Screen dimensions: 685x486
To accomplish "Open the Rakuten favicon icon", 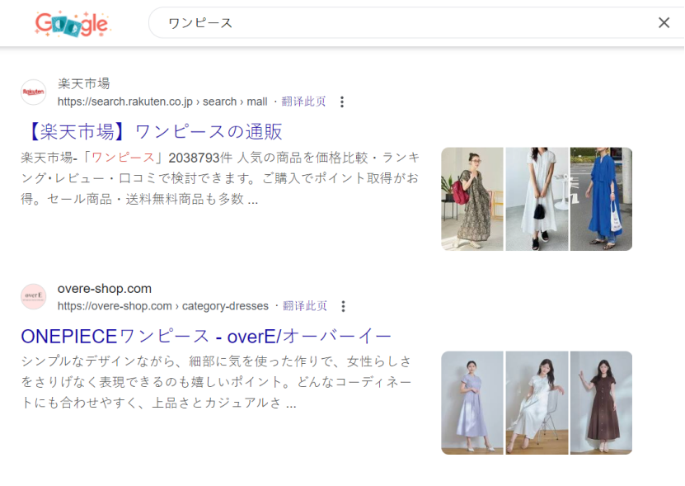I will [x=34, y=92].
